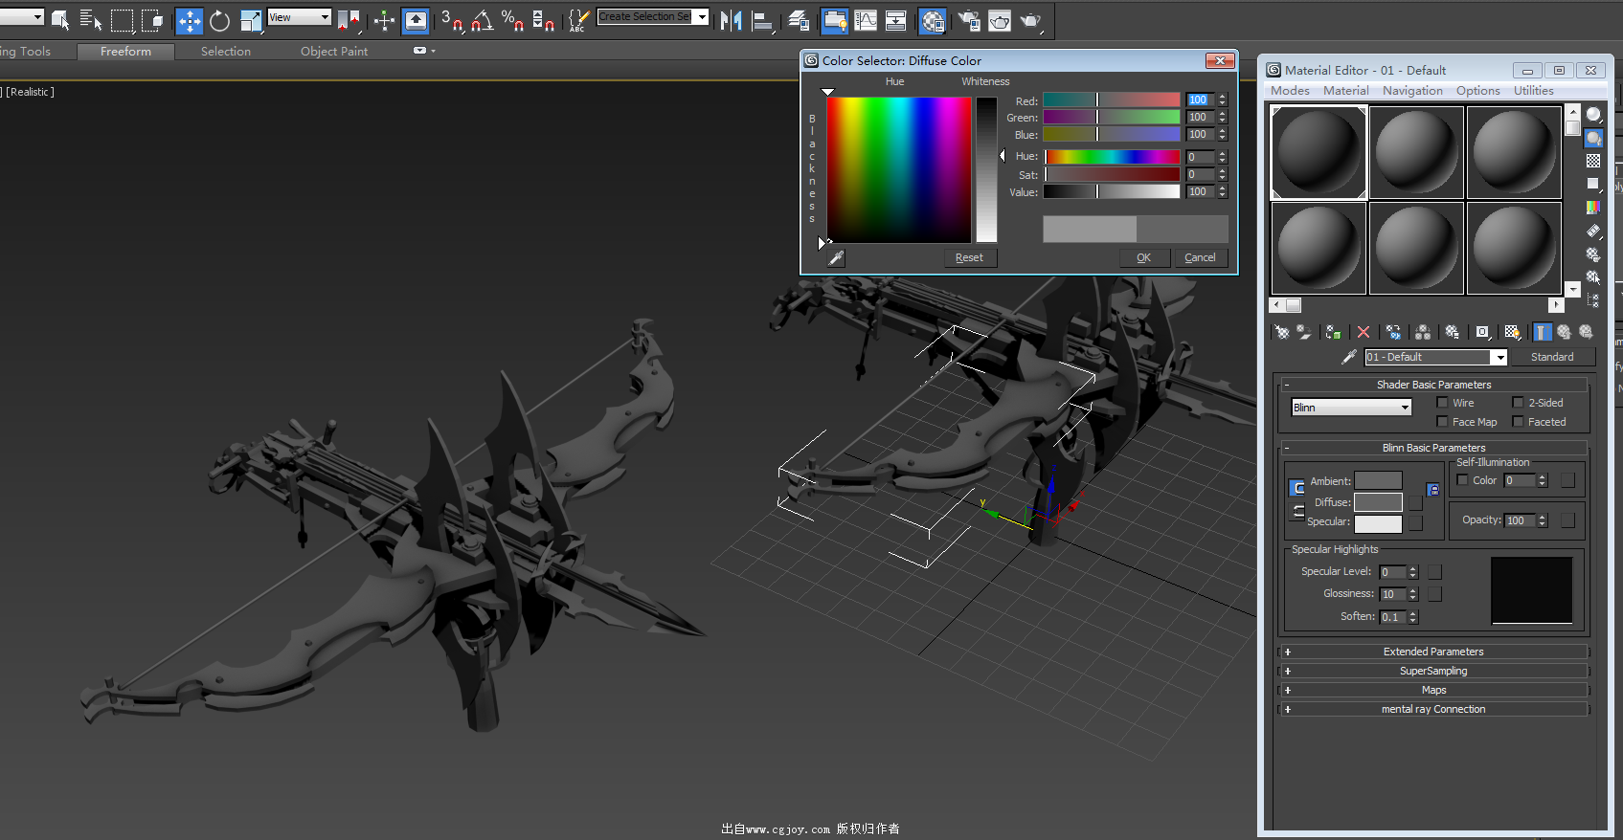1623x840 pixels.
Task: Expand the mental ray Connection rollout
Action: point(1433,709)
